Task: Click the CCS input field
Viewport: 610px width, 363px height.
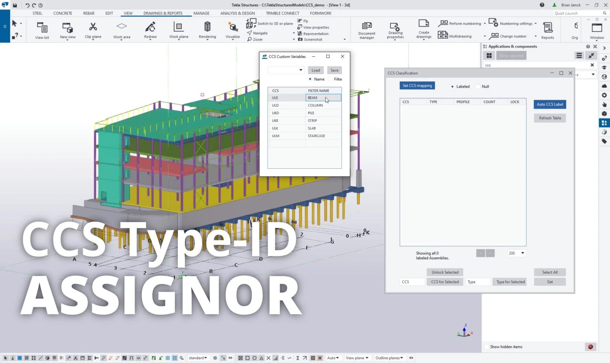Action: [x=412, y=282]
